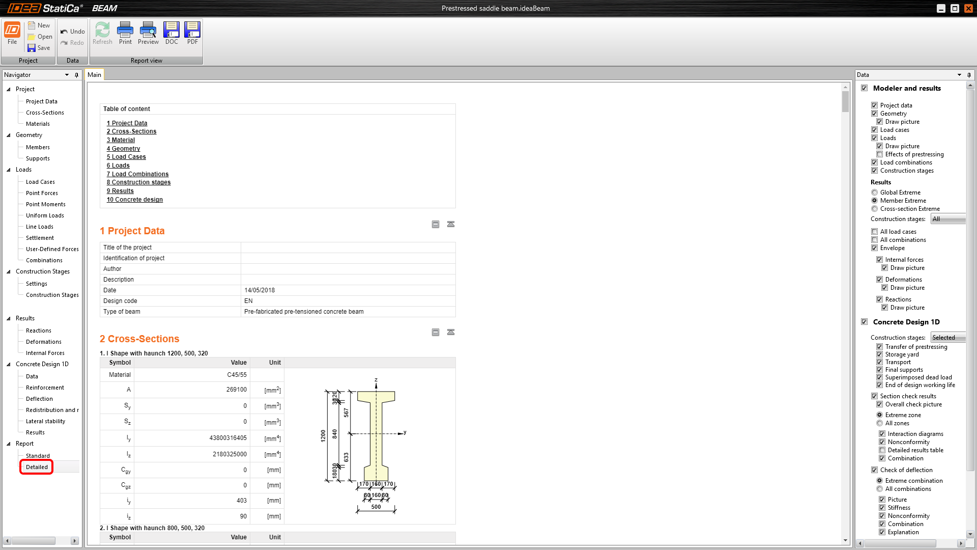Open Results Construction stages dropdown showing All
The image size is (977, 550).
click(948, 219)
